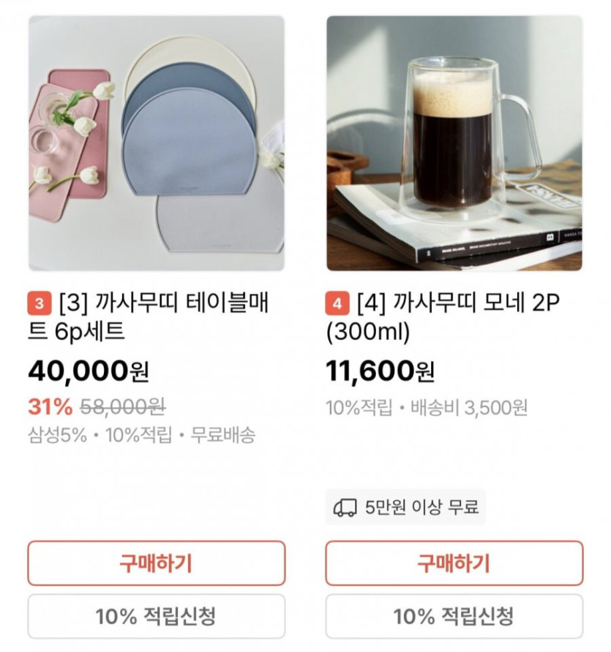
Task: Click the 배송비 3,500원 shipping fee text
Action: pos(468,408)
